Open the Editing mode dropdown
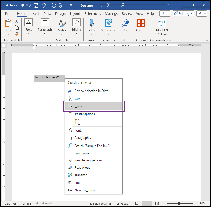Viewport: 211px width, 207px height. click(x=184, y=13)
